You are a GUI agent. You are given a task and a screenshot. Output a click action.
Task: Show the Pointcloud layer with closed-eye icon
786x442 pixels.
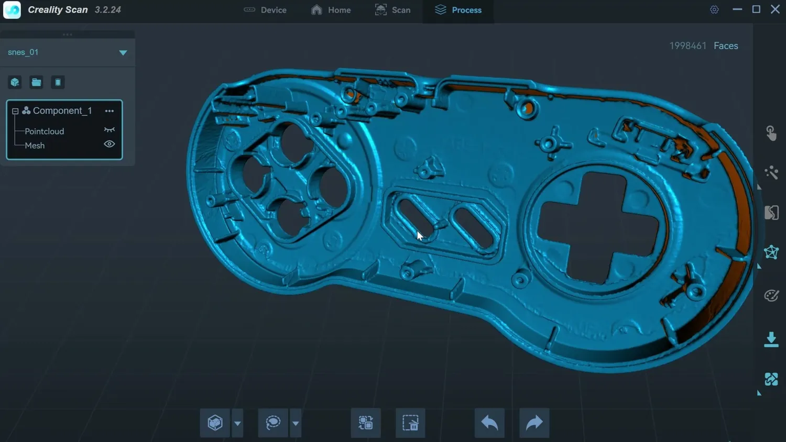[x=109, y=130]
